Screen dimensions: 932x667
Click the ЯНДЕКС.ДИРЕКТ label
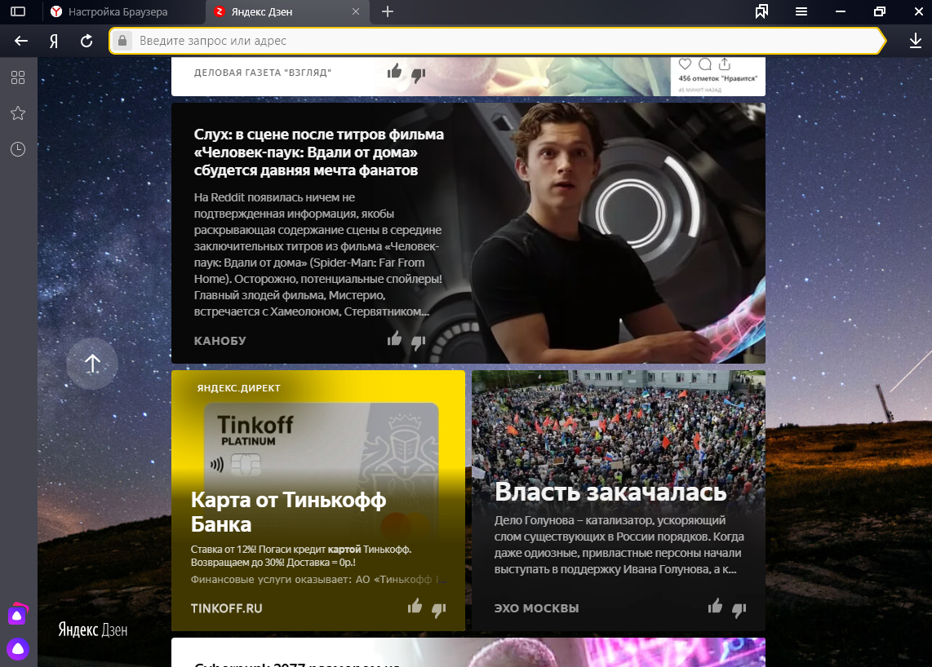(x=238, y=388)
